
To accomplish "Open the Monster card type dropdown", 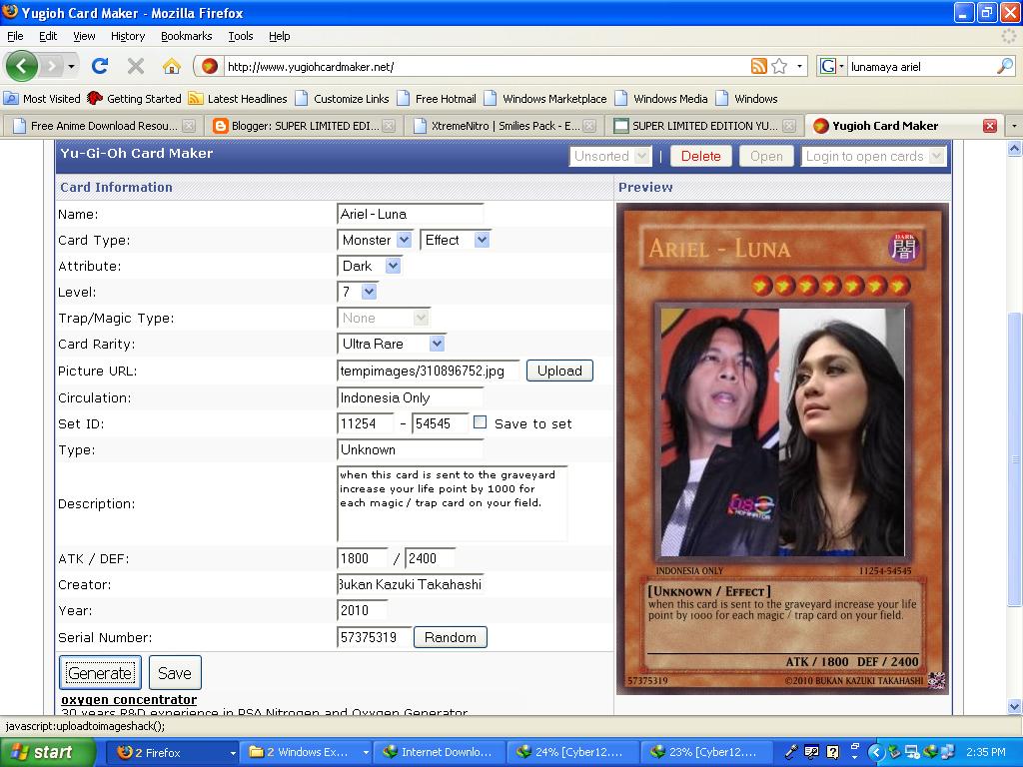I will (376, 240).
